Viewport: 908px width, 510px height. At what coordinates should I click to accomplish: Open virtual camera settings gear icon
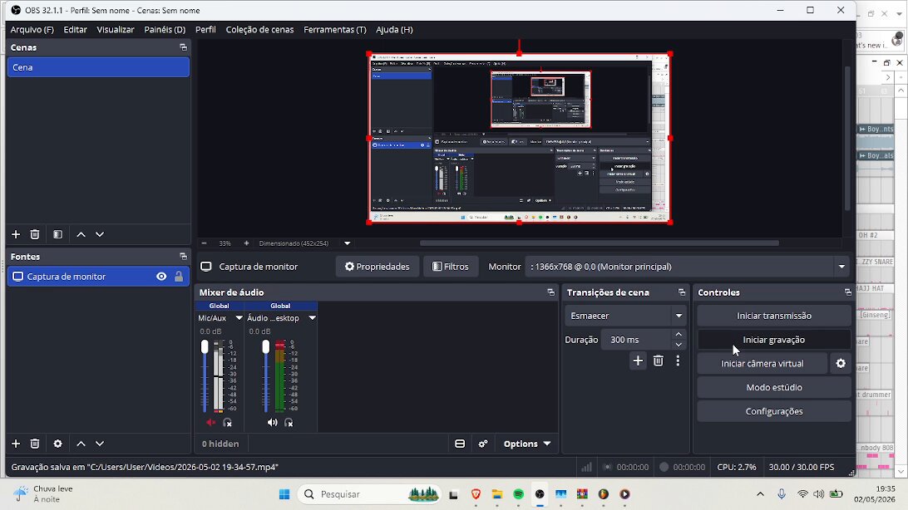(841, 363)
